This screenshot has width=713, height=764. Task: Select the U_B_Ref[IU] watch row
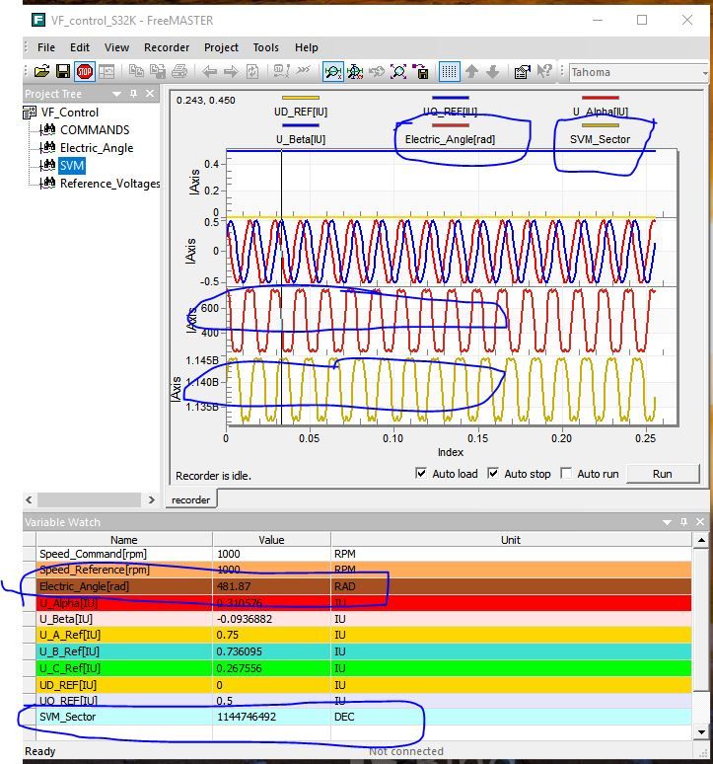[364, 651]
